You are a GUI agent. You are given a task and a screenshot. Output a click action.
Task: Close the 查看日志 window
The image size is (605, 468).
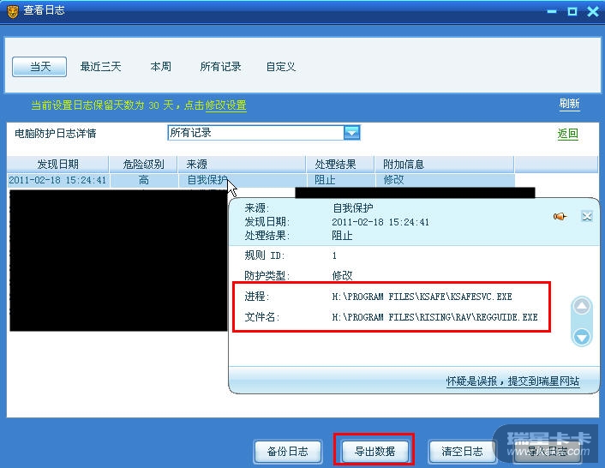(x=593, y=12)
